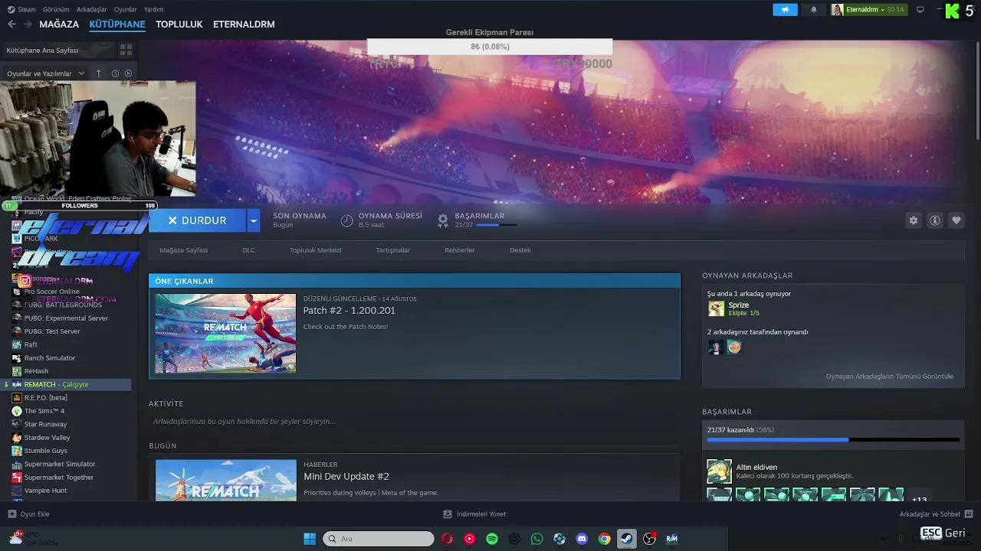The width and height of the screenshot is (981, 551).
Task: Click the Oyun Ekle plus icon
Action: click(11, 514)
